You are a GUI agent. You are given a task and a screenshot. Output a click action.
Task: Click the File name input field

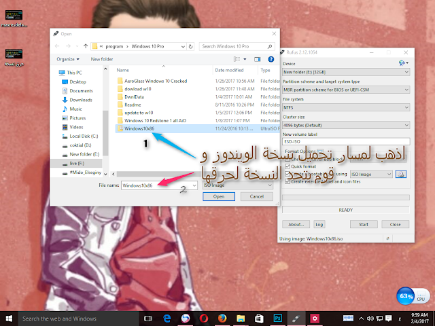tap(156, 185)
